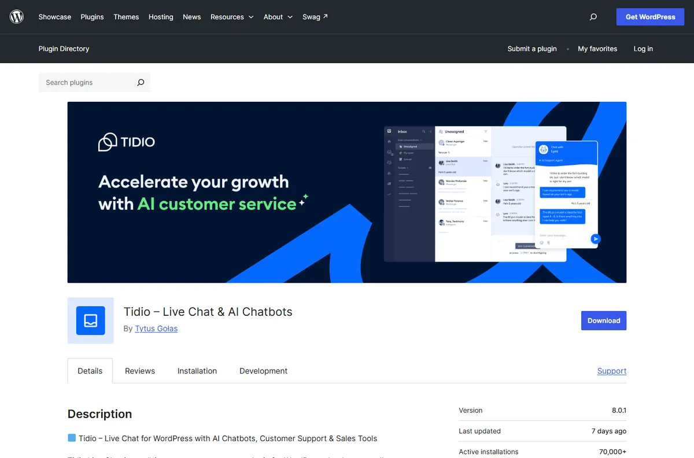Download the Tidio plugin
694x458 pixels.
point(604,320)
